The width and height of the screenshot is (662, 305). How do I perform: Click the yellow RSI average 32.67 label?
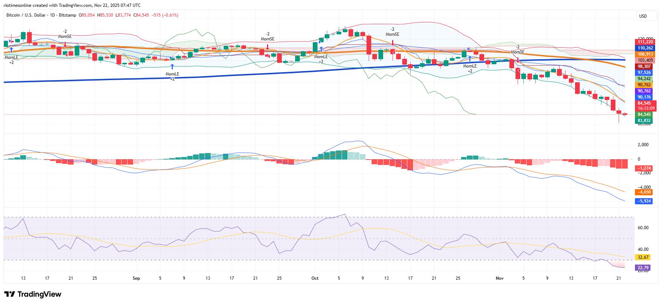[x=643, y=257]
